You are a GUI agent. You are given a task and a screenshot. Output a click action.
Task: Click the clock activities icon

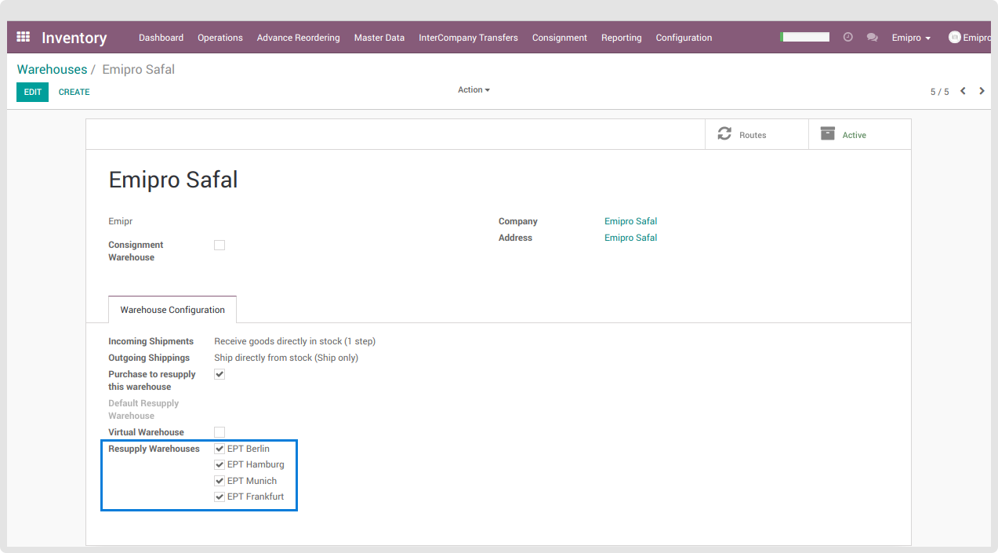(847, 37)
